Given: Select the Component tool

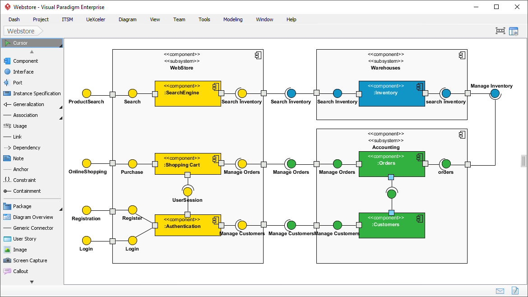Looking at the screenshot, I should (25, 61).
